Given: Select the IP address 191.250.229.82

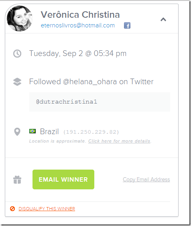Looking at the screenshot, I should point(91,132).
